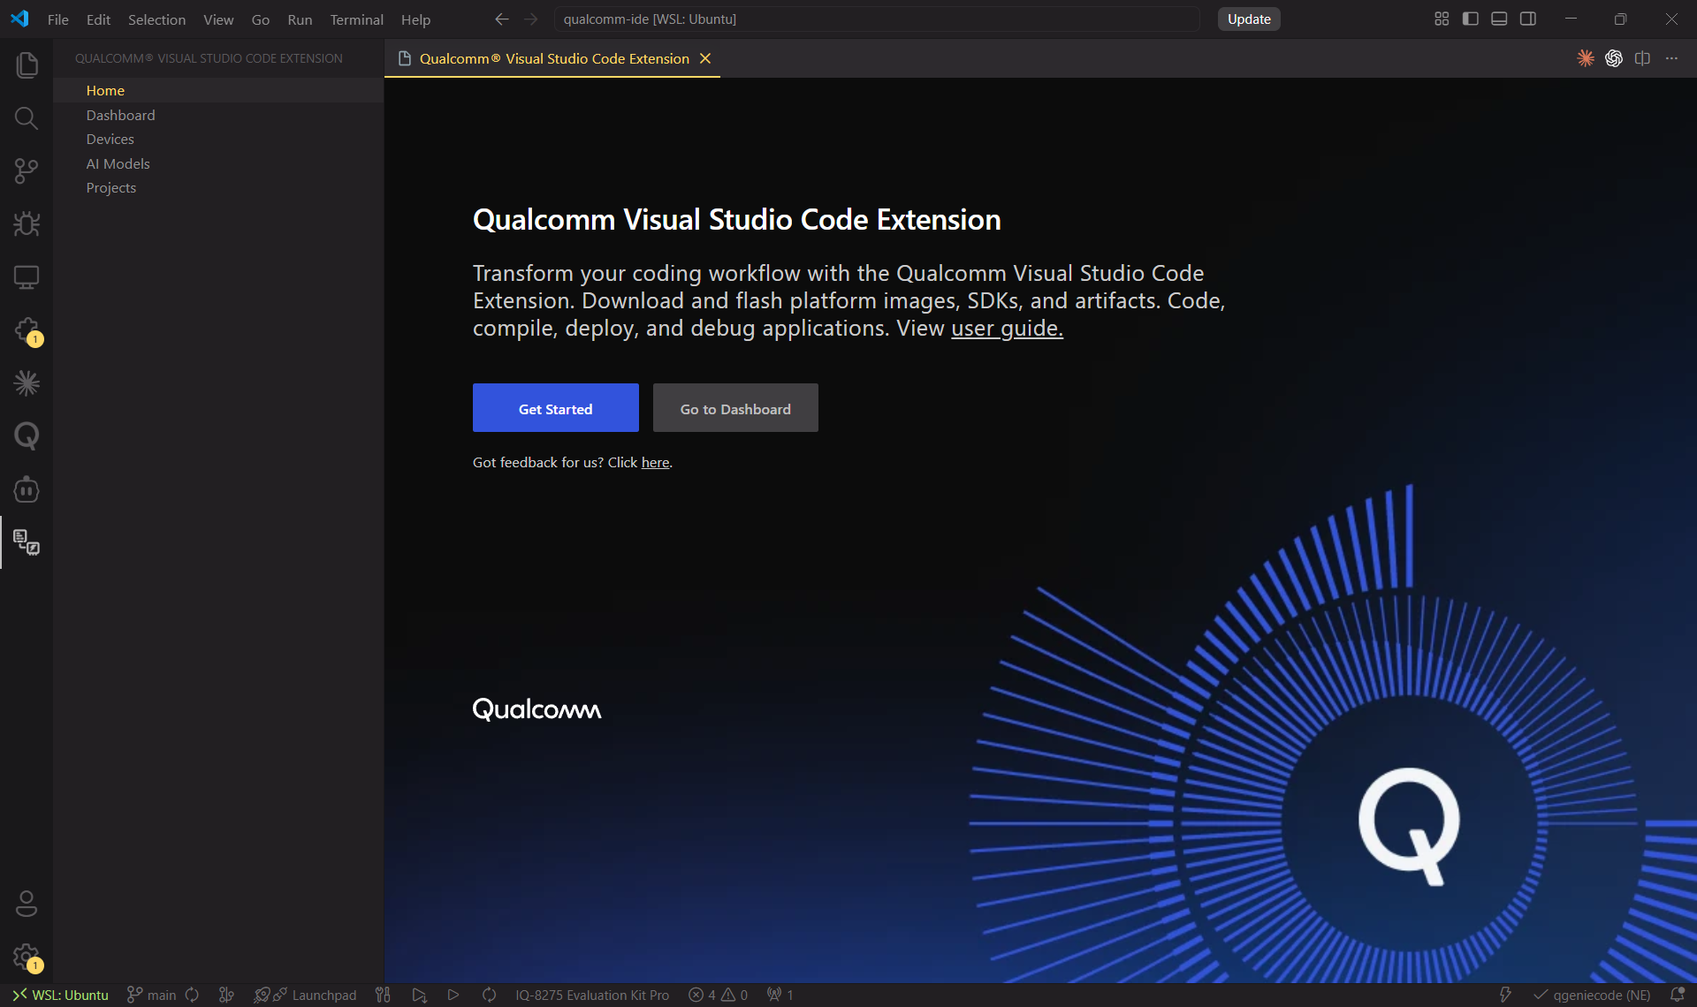Click the ChatGPT icon in editor toolbar
The image size is (1697, 1007).
pos(1614,58)
